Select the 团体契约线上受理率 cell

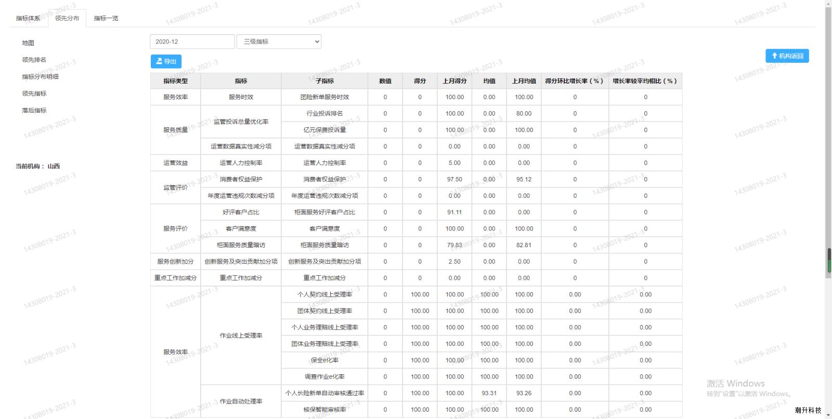(x=324, y=311)
